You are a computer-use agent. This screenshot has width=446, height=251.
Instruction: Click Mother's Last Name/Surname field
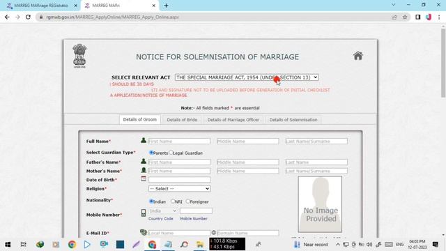click(316, 171)
